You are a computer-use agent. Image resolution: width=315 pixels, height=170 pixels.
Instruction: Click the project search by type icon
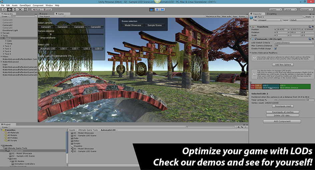pyautogui.click(x=239, y=127)
